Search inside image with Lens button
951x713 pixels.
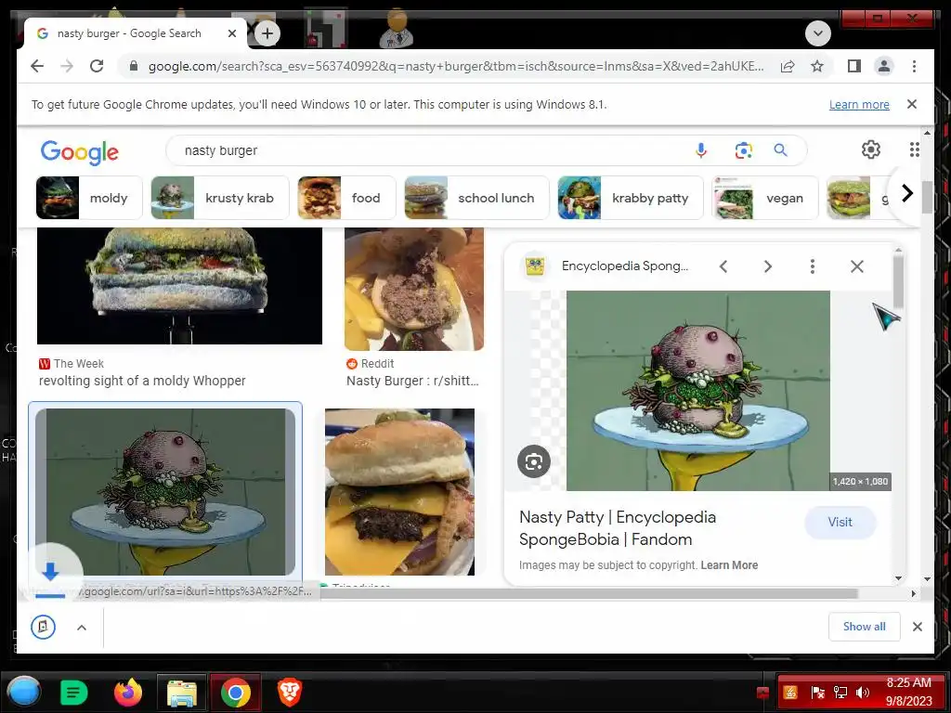pos(534,461)
